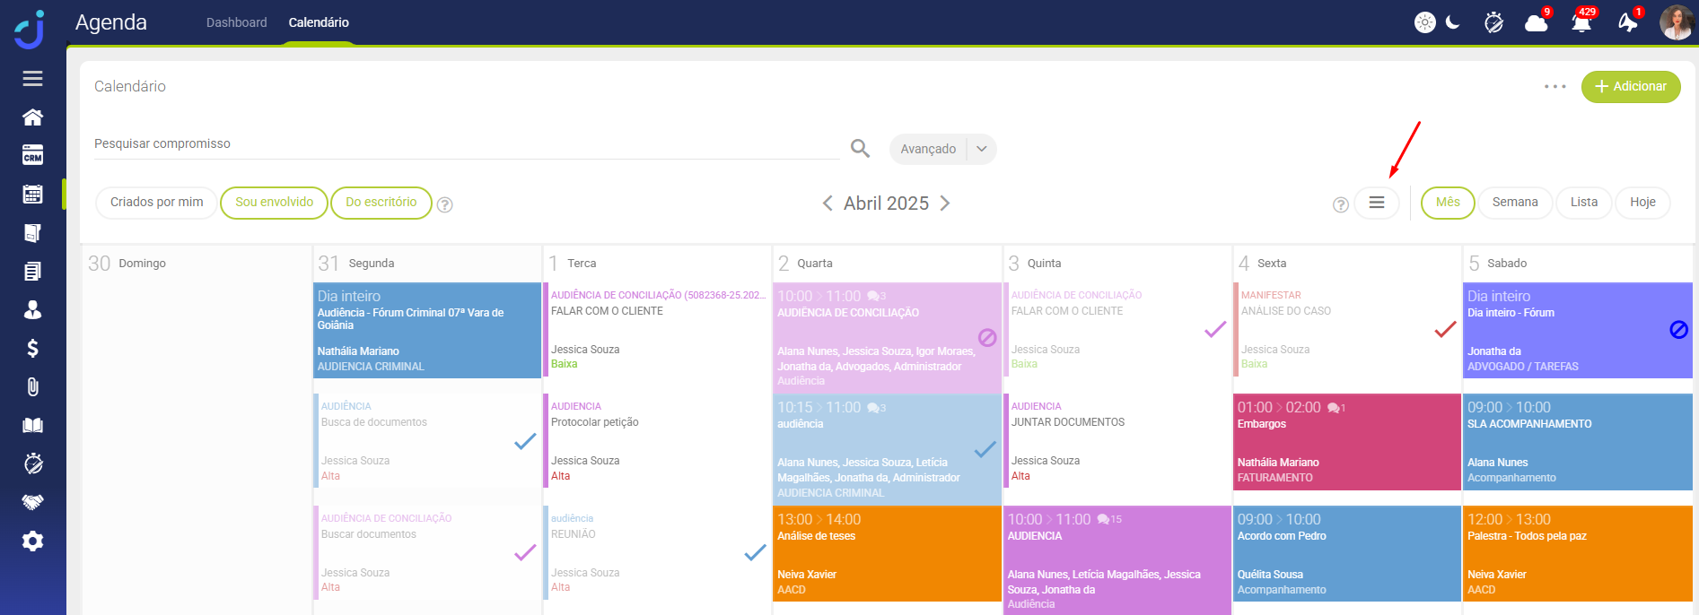The height and width of the screenshot is (615, 1699).
Task: Toggle the 'Criados por mim' filter
Action: coord(156,203)
